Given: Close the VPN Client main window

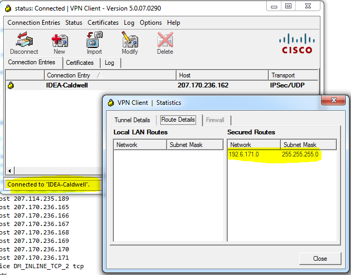Looking at the screenshot, I should 308,6.
